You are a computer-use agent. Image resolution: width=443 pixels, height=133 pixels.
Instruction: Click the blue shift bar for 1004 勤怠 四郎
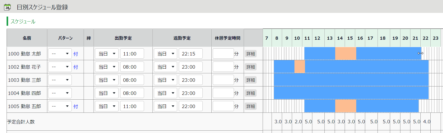pyautogui.click(x=351, y=93)
